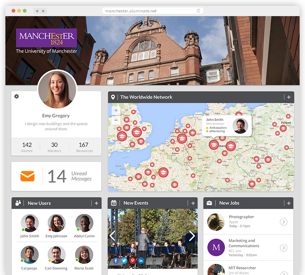Click the macOS green maximize button
Viewport: 305px width, 275px height.
pyautogui.click(x=25, y=11)
